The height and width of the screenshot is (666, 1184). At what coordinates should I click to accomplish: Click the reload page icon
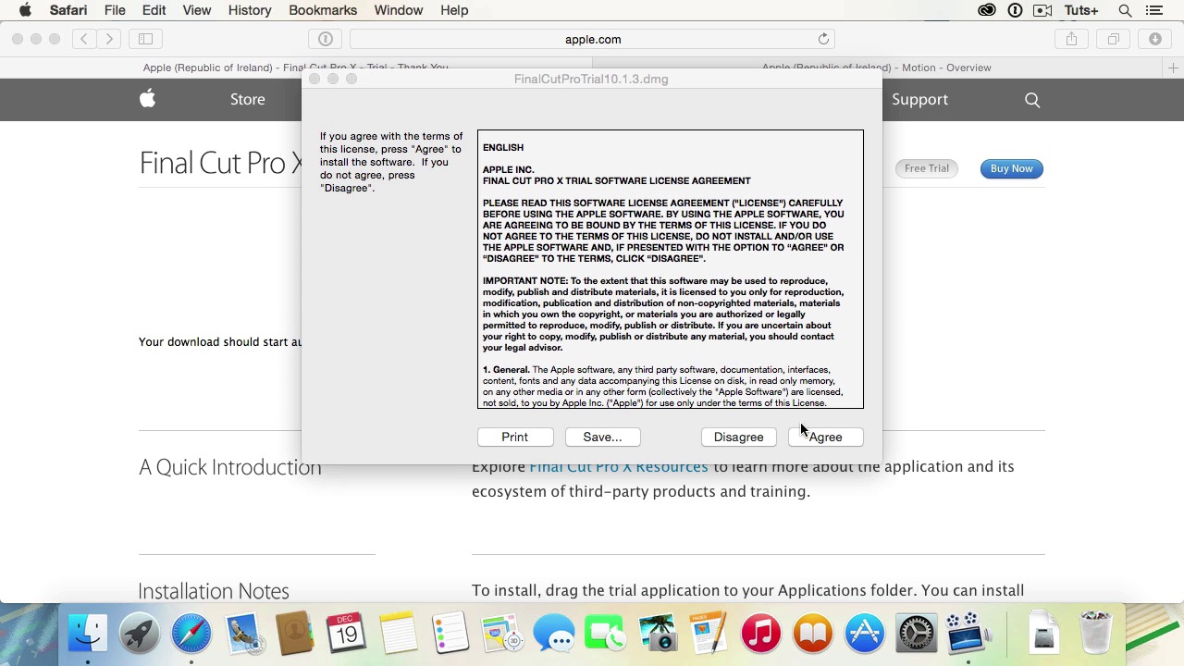tap(823, 39)
